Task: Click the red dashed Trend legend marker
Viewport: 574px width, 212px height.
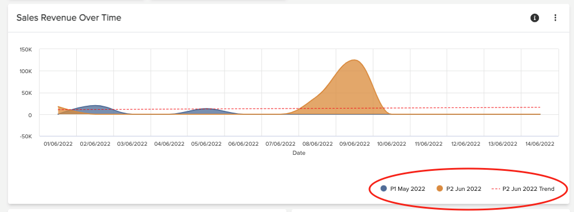Action: pos(496,189)
